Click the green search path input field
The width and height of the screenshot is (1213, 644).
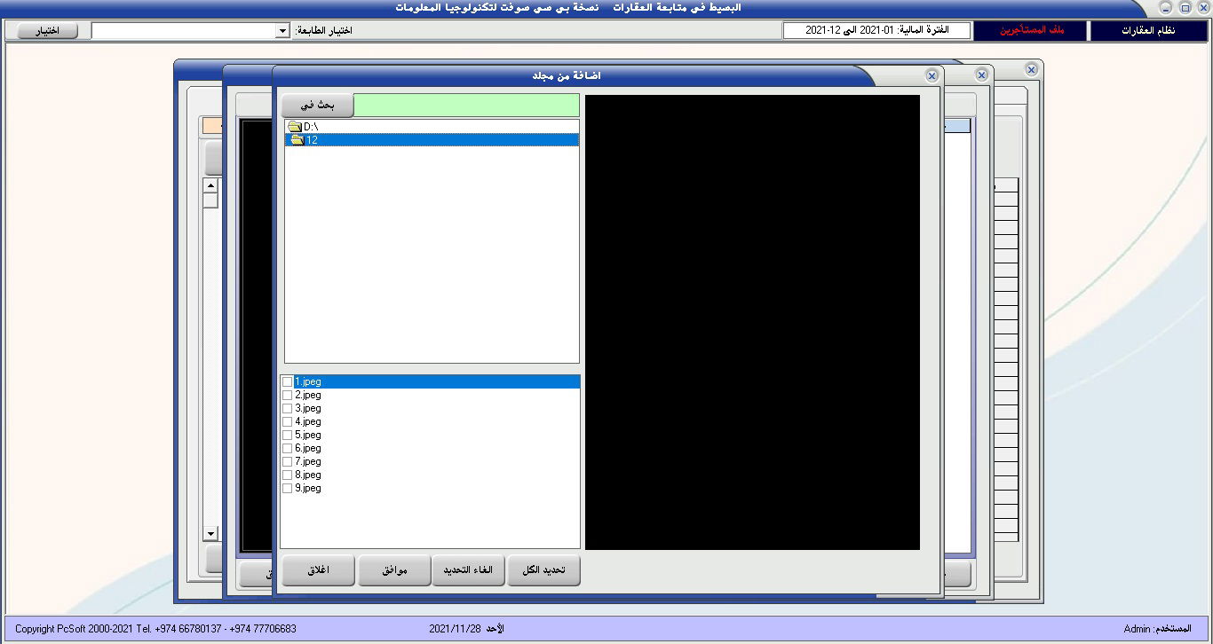[466, 106]
